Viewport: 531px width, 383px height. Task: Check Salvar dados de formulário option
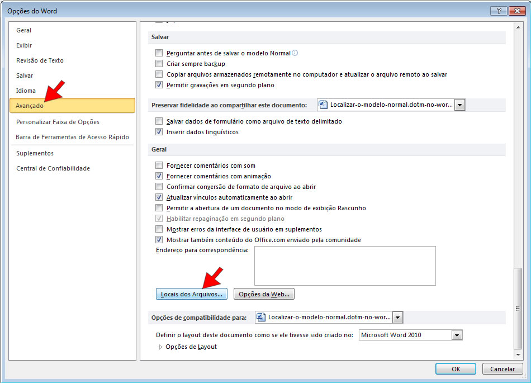click(159, 121)
